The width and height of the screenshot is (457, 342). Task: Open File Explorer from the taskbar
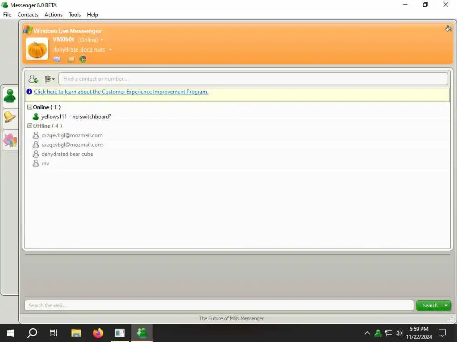(76, 333)
